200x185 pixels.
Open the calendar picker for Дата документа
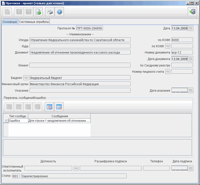[x=191, y=59]
